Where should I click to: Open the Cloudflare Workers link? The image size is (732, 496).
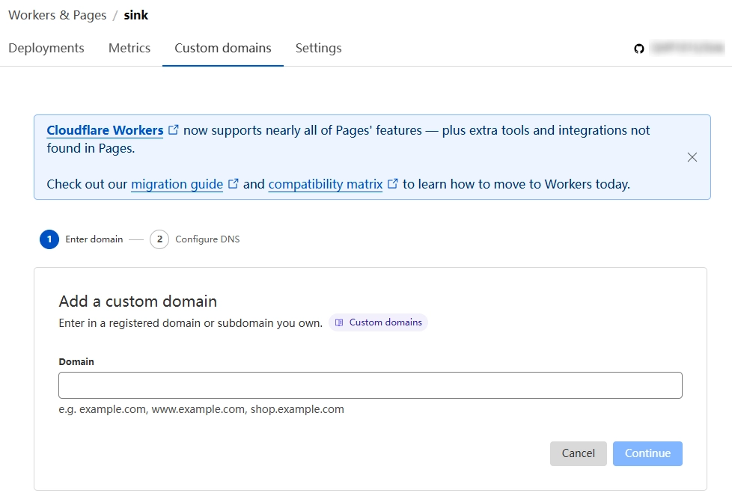(x=105, y=130)
